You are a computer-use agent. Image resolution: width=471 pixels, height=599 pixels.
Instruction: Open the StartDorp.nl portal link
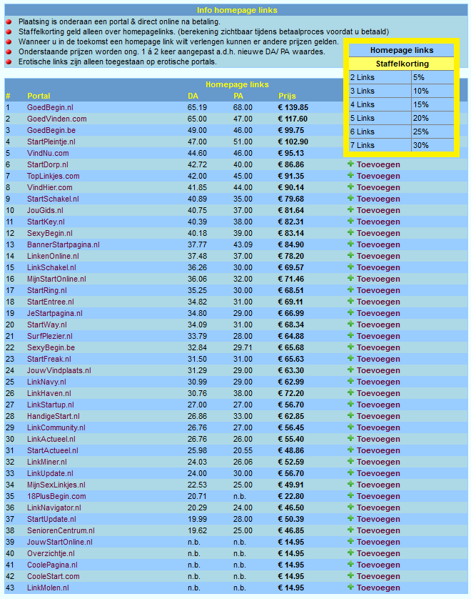48,164
